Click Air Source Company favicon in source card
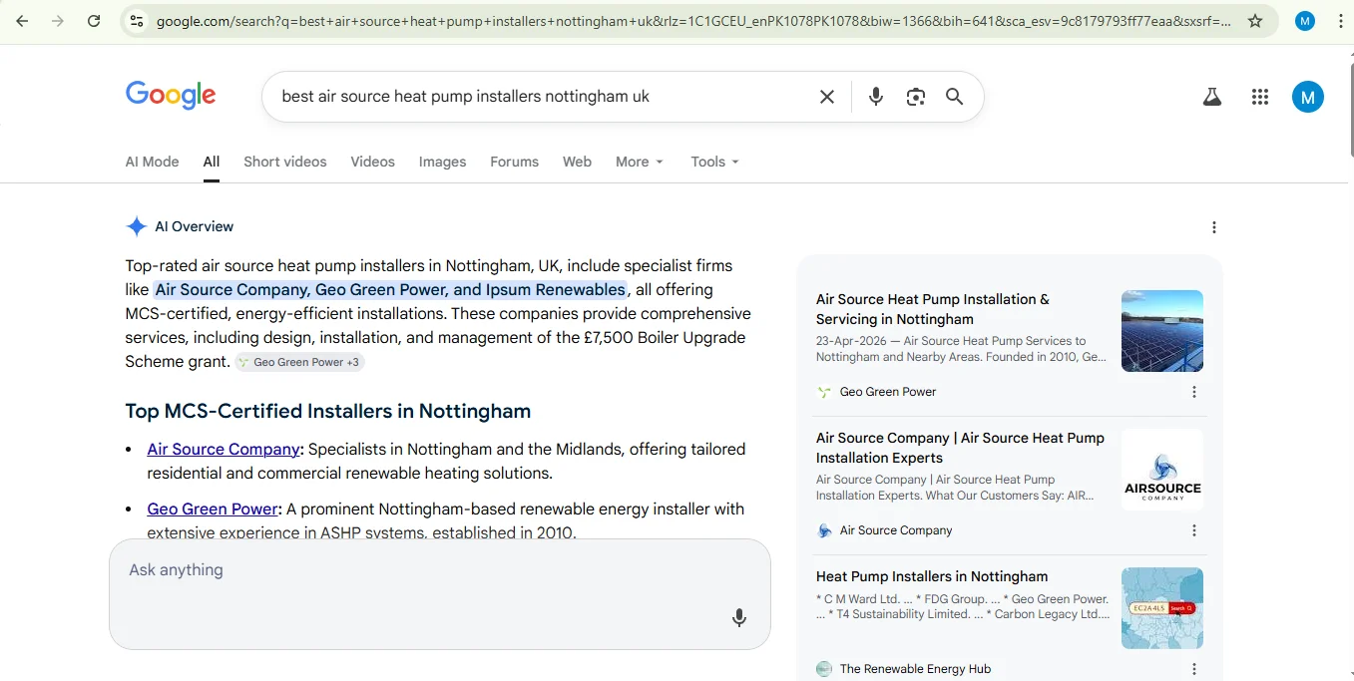The height and width of the screenshot is (681, 1354). pos(824,530)
